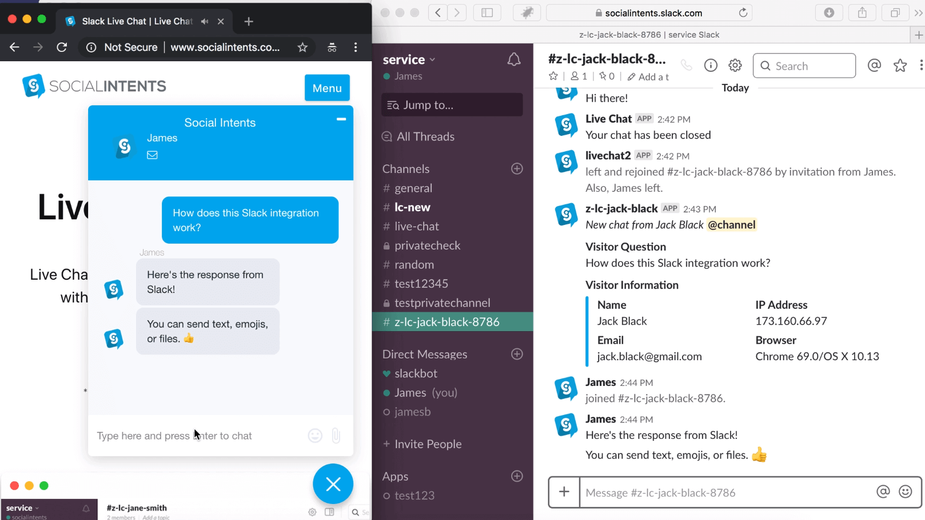This screenshot has width=925, height=520.
Task: View channel member count icon
Action: [579, 76]
